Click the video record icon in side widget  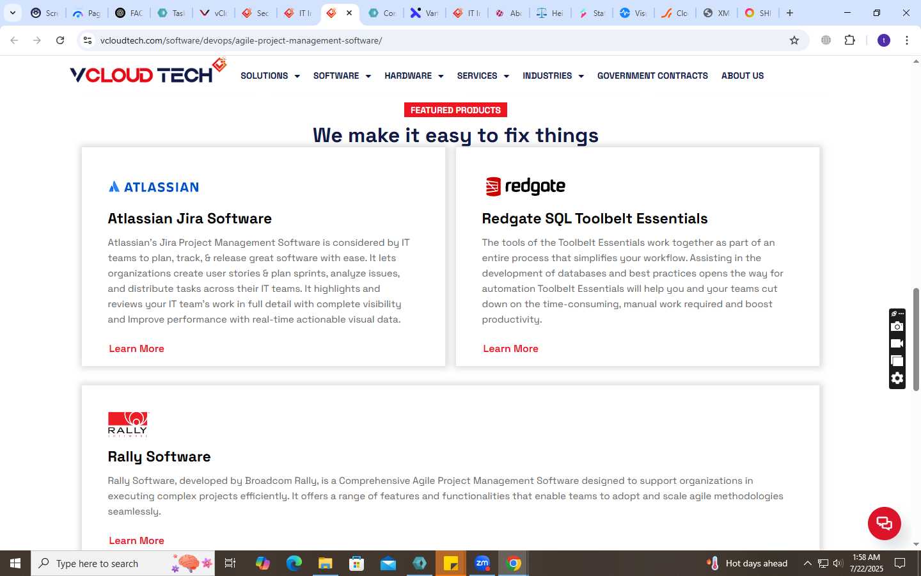(x=897, y=344)
